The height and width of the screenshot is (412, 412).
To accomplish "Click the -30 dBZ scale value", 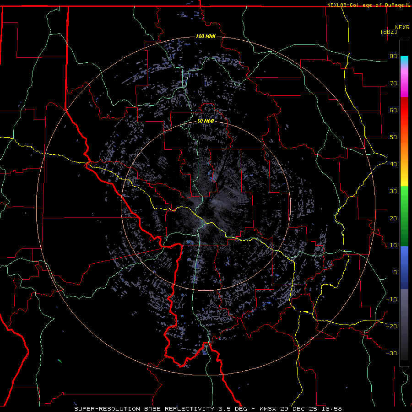I will (391, 353).
